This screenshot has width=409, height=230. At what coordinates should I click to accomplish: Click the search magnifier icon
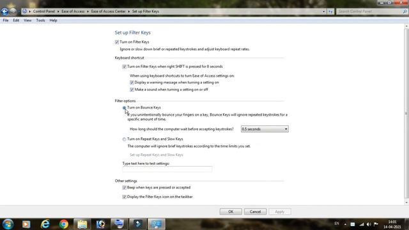[x=405, y=11]
